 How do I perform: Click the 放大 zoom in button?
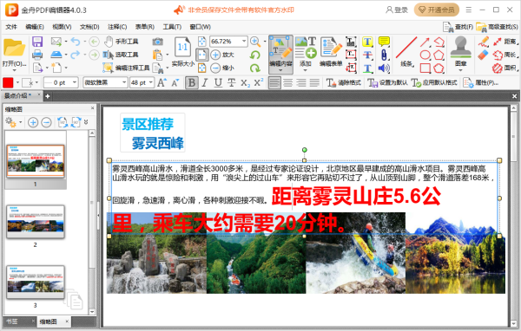click(222, 55)
